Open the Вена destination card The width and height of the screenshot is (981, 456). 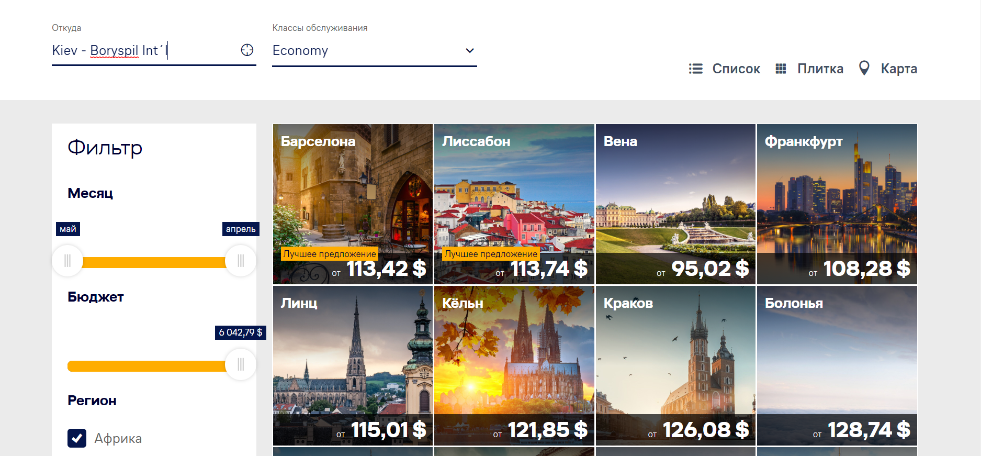[675, 204]
